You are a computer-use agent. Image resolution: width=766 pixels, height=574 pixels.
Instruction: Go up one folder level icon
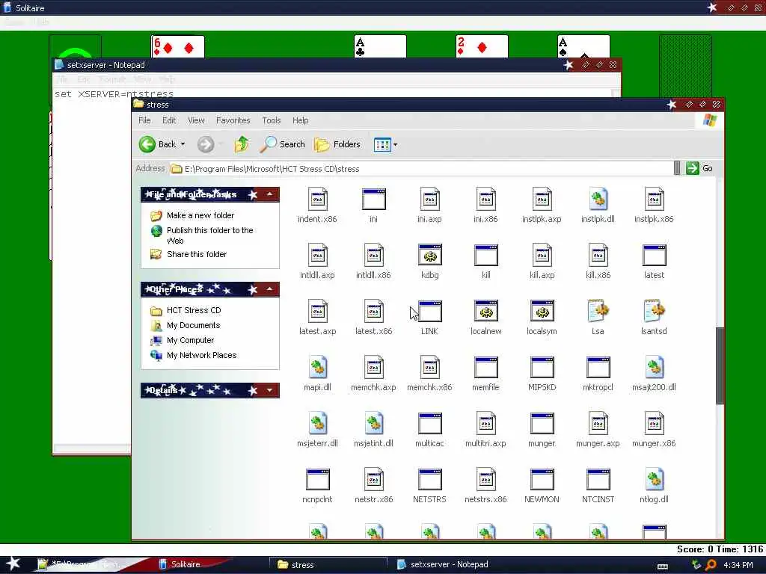point(242,144)
